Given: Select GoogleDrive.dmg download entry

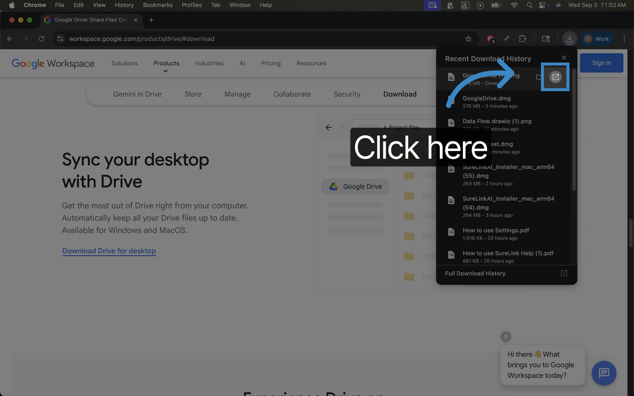Looking at the screenshot, I should 503,102.
